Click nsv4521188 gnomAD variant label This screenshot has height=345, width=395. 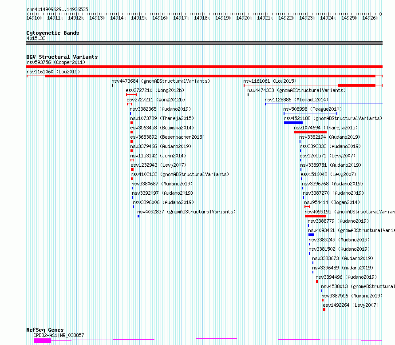click(x=333, y=118)
